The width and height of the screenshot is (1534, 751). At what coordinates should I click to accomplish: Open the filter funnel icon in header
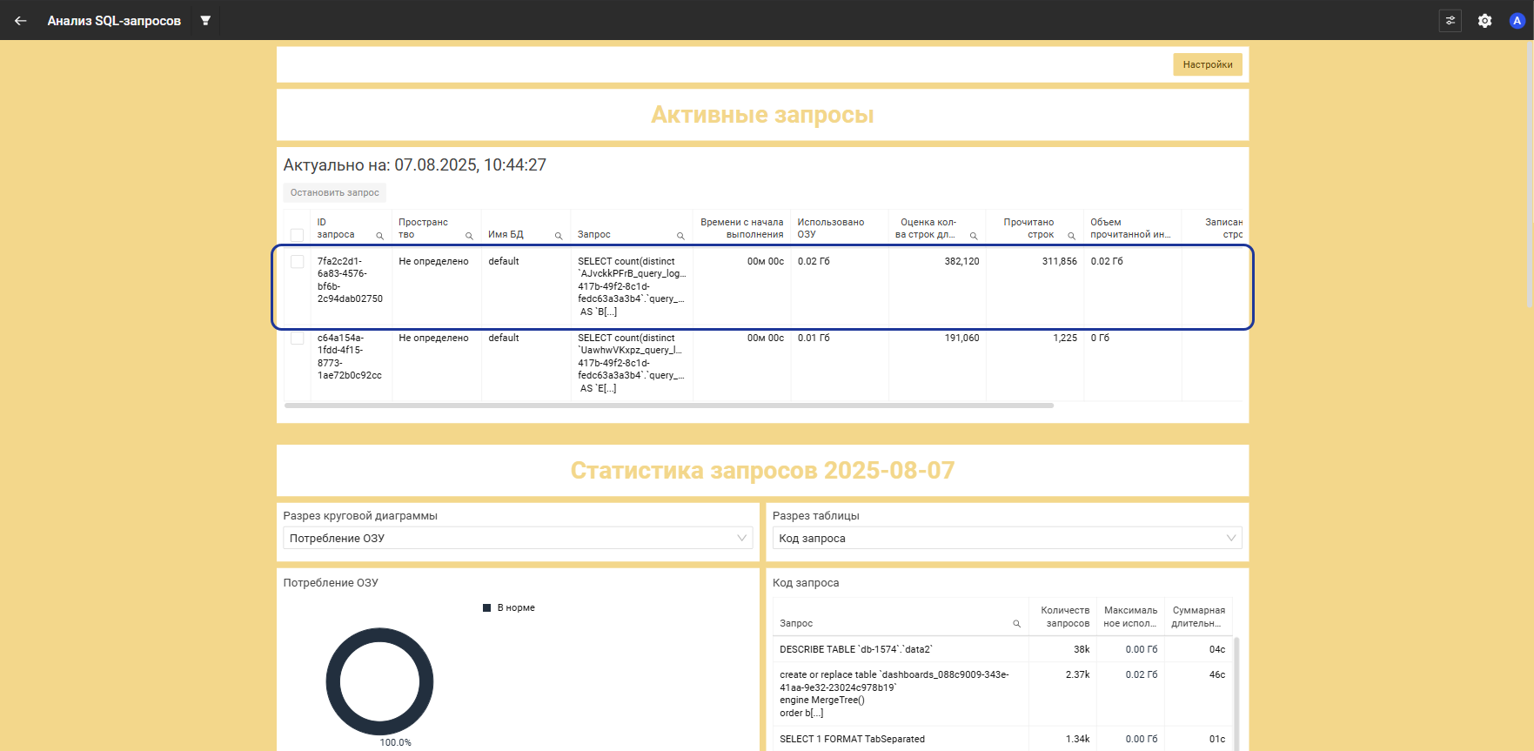click(205, 21)
